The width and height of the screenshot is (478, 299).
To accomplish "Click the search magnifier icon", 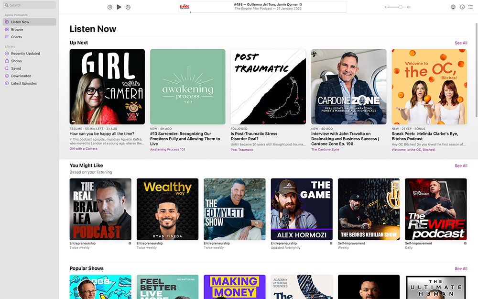I will [6, 5].
